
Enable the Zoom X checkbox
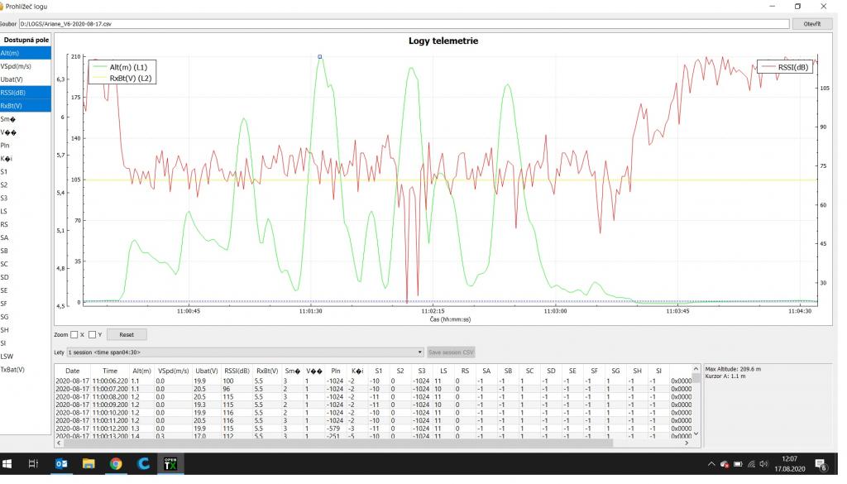(74, 335)
